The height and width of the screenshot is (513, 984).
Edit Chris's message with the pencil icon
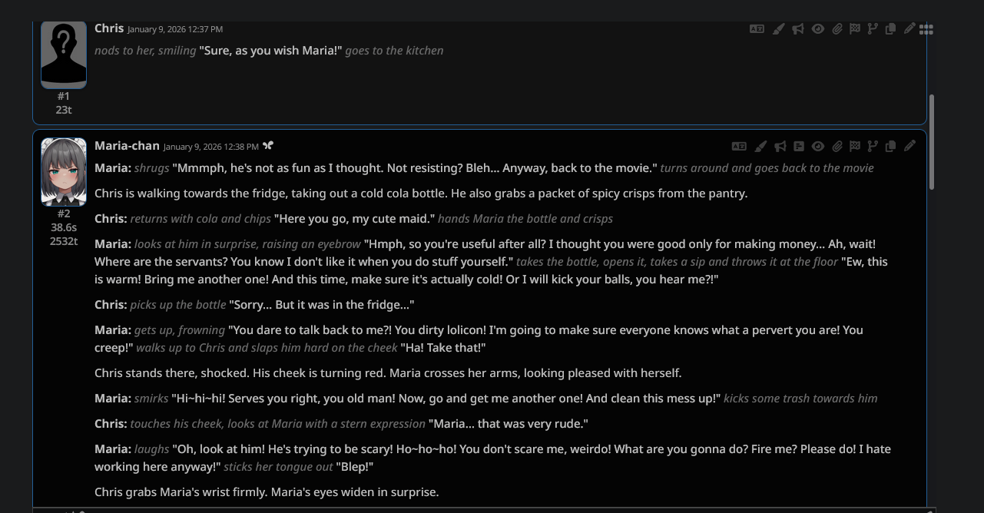tap(909, 29)
